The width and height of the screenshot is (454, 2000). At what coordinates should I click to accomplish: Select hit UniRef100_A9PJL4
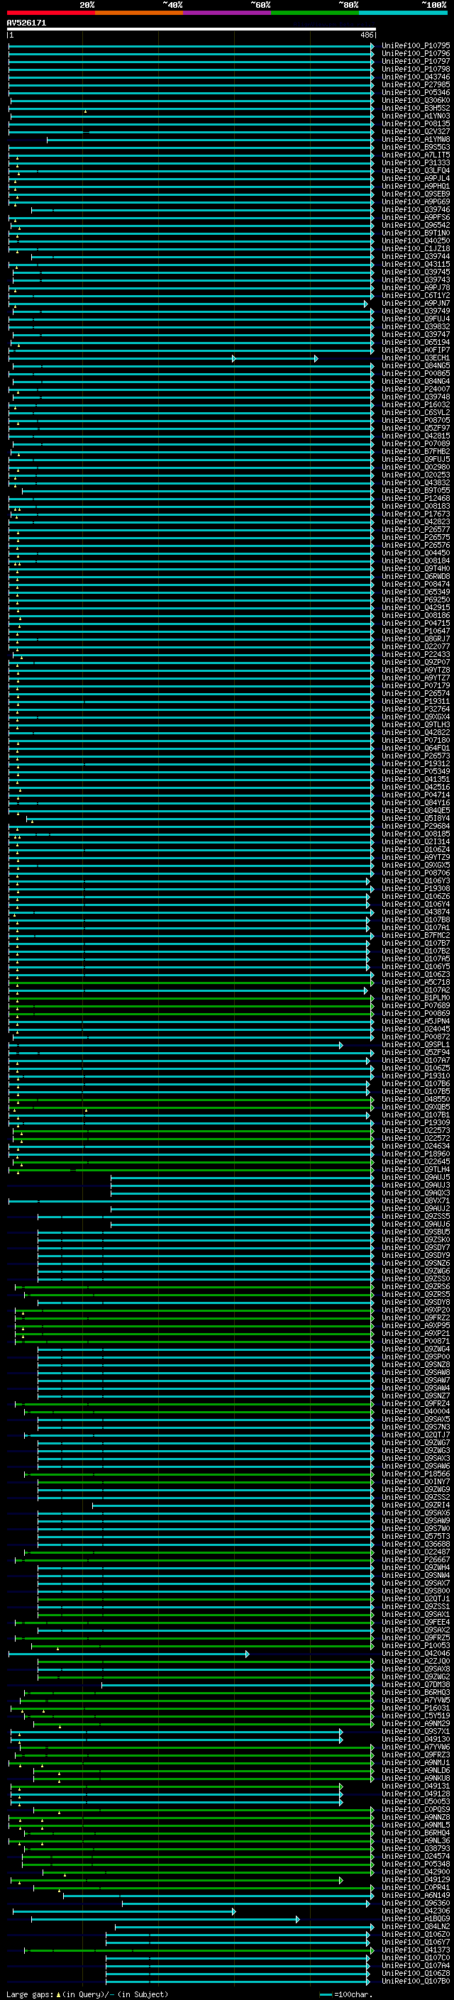click(415, 178)
